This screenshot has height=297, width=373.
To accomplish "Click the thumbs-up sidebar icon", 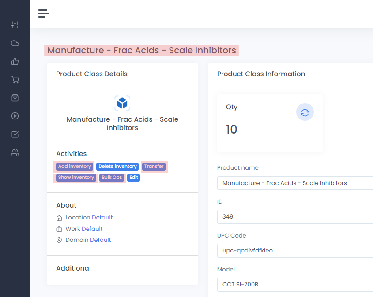I will (x=15, y=61).
